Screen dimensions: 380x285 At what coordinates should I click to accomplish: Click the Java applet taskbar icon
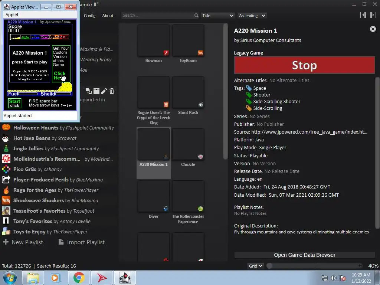(125, 278)
